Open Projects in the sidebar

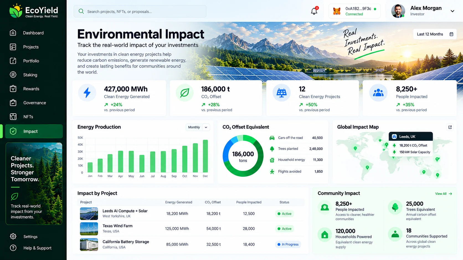click(x=33, y=47)
